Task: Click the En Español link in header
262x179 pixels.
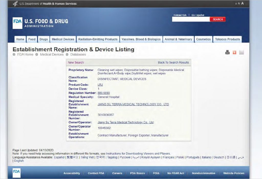Action: click(x=198, y=15)
